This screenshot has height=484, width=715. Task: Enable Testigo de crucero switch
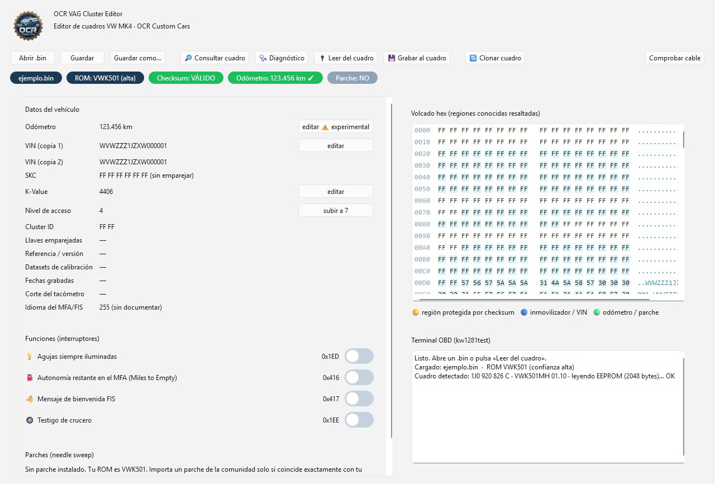tap(359, 420)
